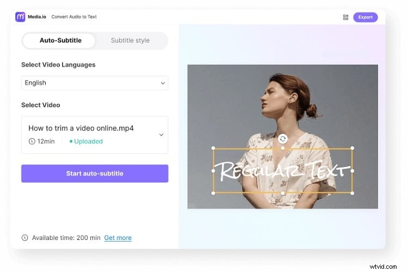Open the apps grid icon beside Export
Screen dimensions: 408x272
[345, 17]
